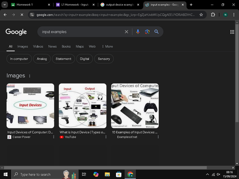Viewport: 239px width, 179px height.
Task: Close the input examples tab
Action: click(x=183, y=5)
